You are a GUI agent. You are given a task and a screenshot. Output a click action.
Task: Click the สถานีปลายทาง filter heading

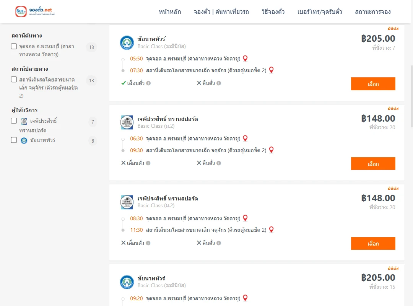pos(30,69)
